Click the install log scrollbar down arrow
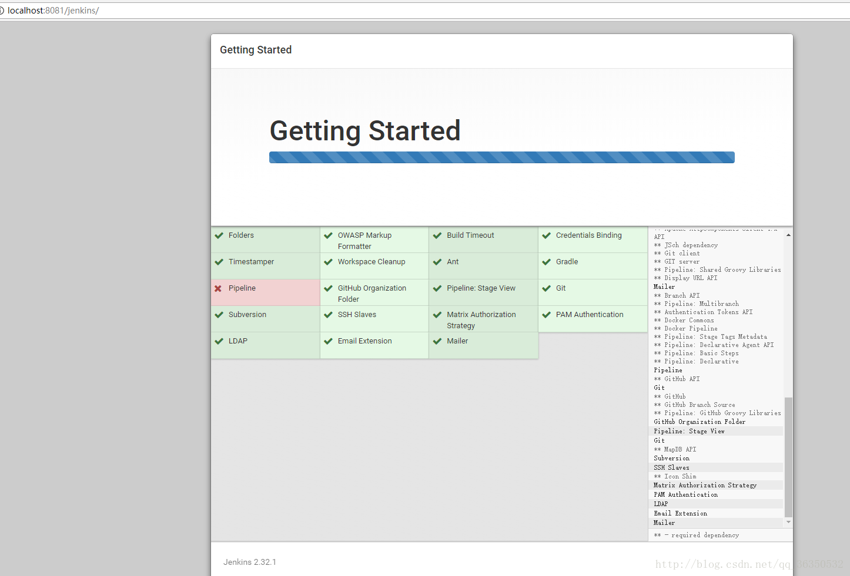Viewport: 850px width, 576px height. point(788,522)
